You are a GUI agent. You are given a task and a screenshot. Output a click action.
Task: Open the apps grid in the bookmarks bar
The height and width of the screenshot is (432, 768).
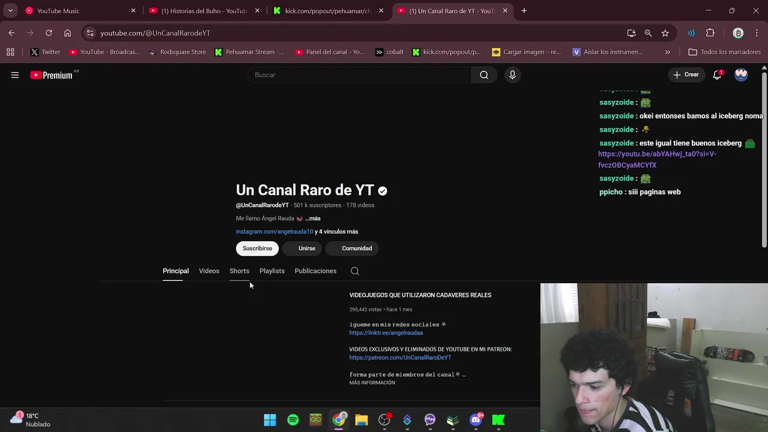10,52
